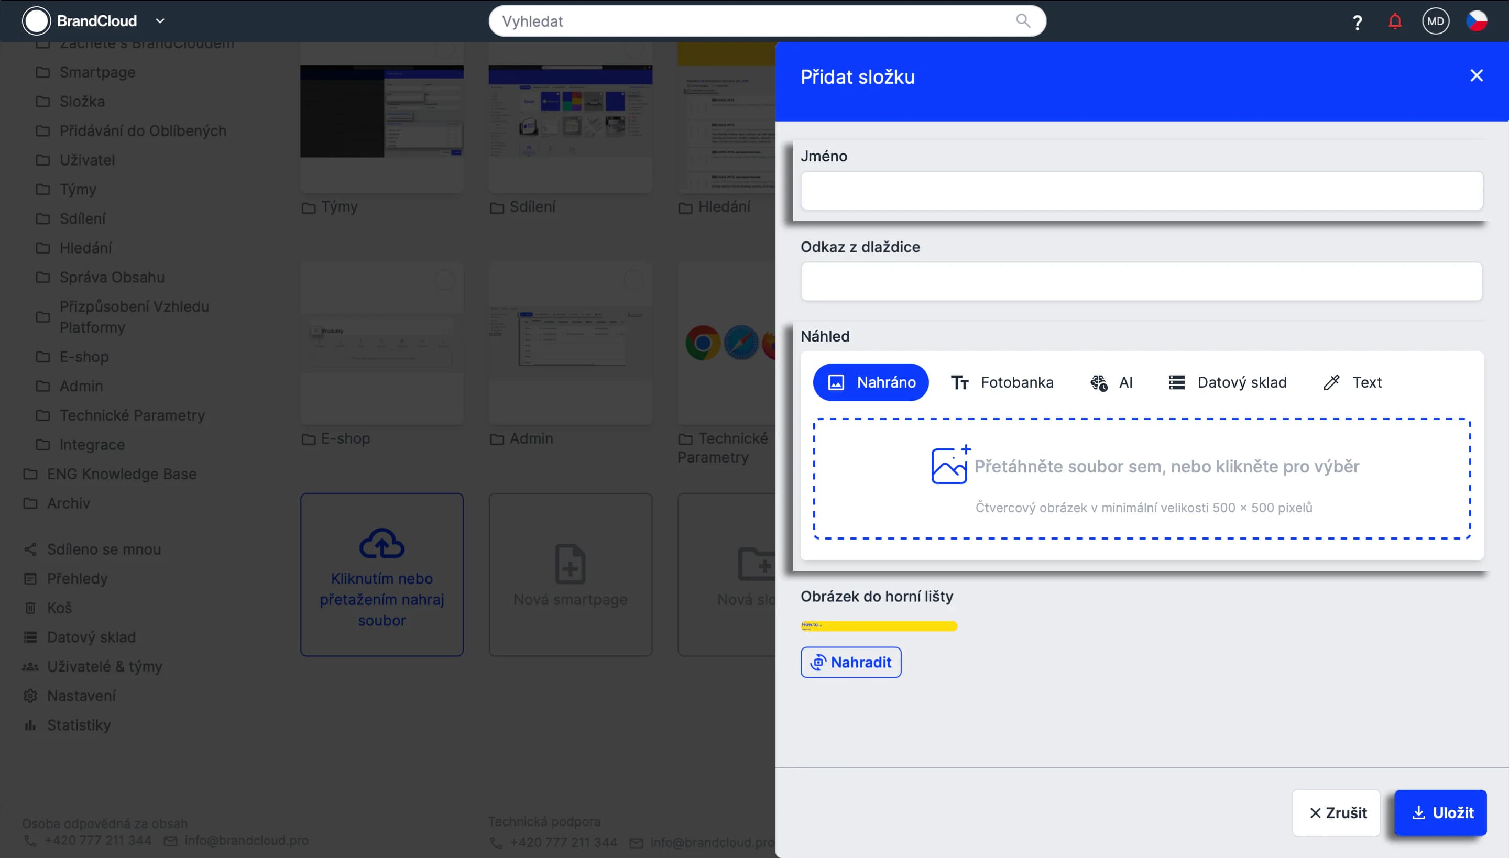Open the MD user avatar menu

[1435, 21]
